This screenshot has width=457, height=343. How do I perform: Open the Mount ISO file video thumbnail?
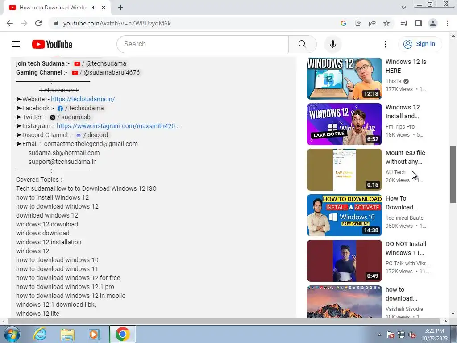(x=344, y=169)
